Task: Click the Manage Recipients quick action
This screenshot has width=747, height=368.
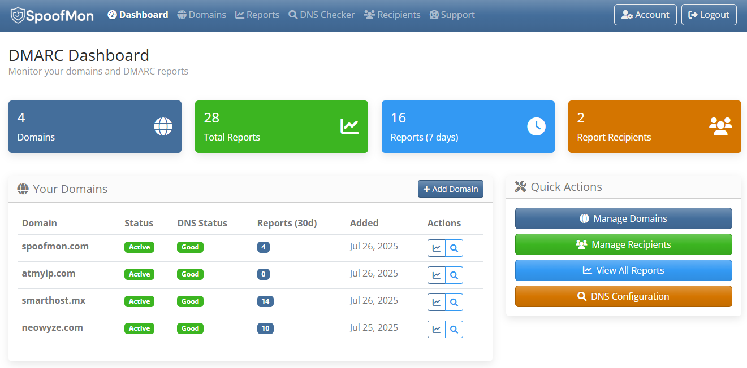Action: (x=624, y=244)
